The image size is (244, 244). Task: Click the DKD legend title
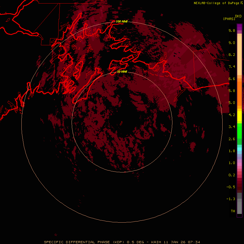pyautogui.click(x=238, y=16)
